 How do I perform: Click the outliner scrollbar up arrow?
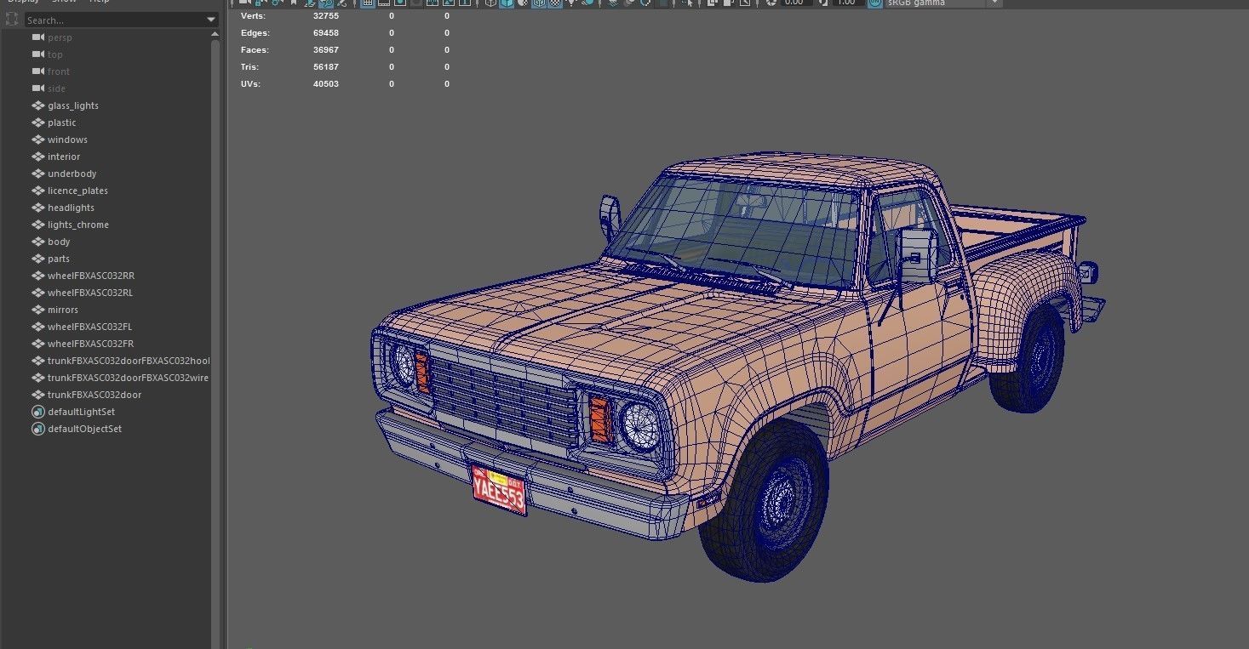tap(215, 32)
